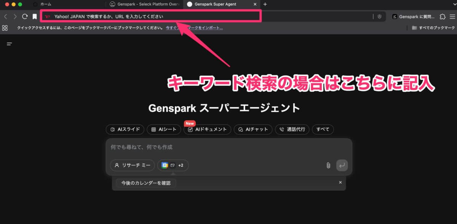Open the AIシート tool
This screenshot has width=457, height=224.
click(x=164, y=130)
